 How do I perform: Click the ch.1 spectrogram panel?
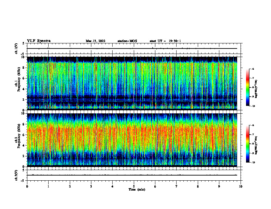[132, 83]
